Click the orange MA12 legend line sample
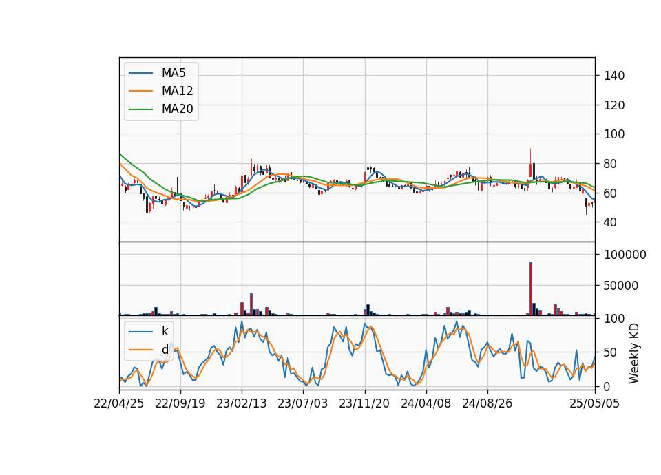The width and height of the screenshot is (661, 475). click(140, 91)
